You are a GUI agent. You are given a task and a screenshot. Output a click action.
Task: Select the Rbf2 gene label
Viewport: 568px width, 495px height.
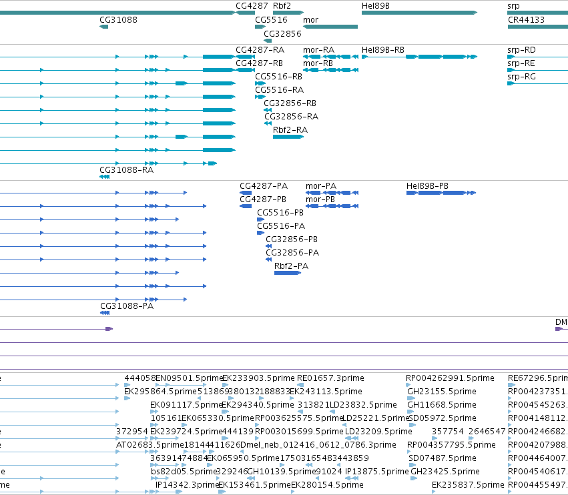(x=282, y=6)
